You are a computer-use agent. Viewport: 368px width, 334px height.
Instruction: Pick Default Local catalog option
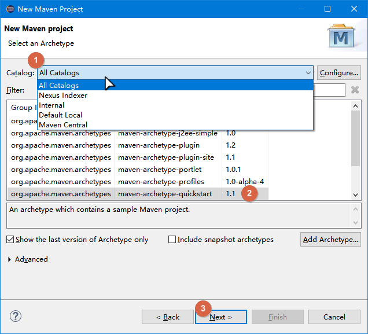coord(175,115)
